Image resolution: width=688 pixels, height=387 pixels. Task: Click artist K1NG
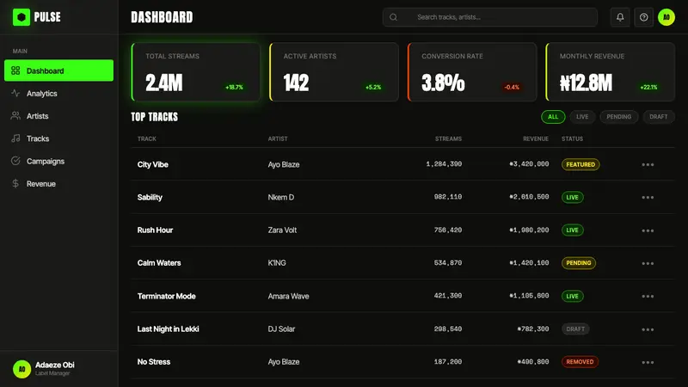(x=277, y=263)
